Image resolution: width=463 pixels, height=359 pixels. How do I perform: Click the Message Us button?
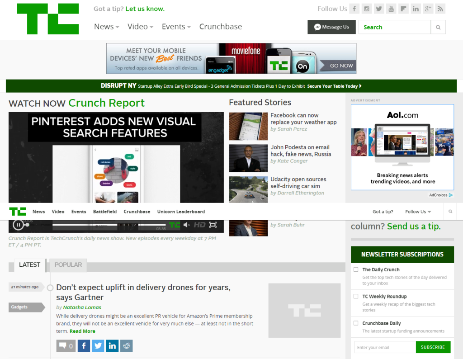coord(331,27)
